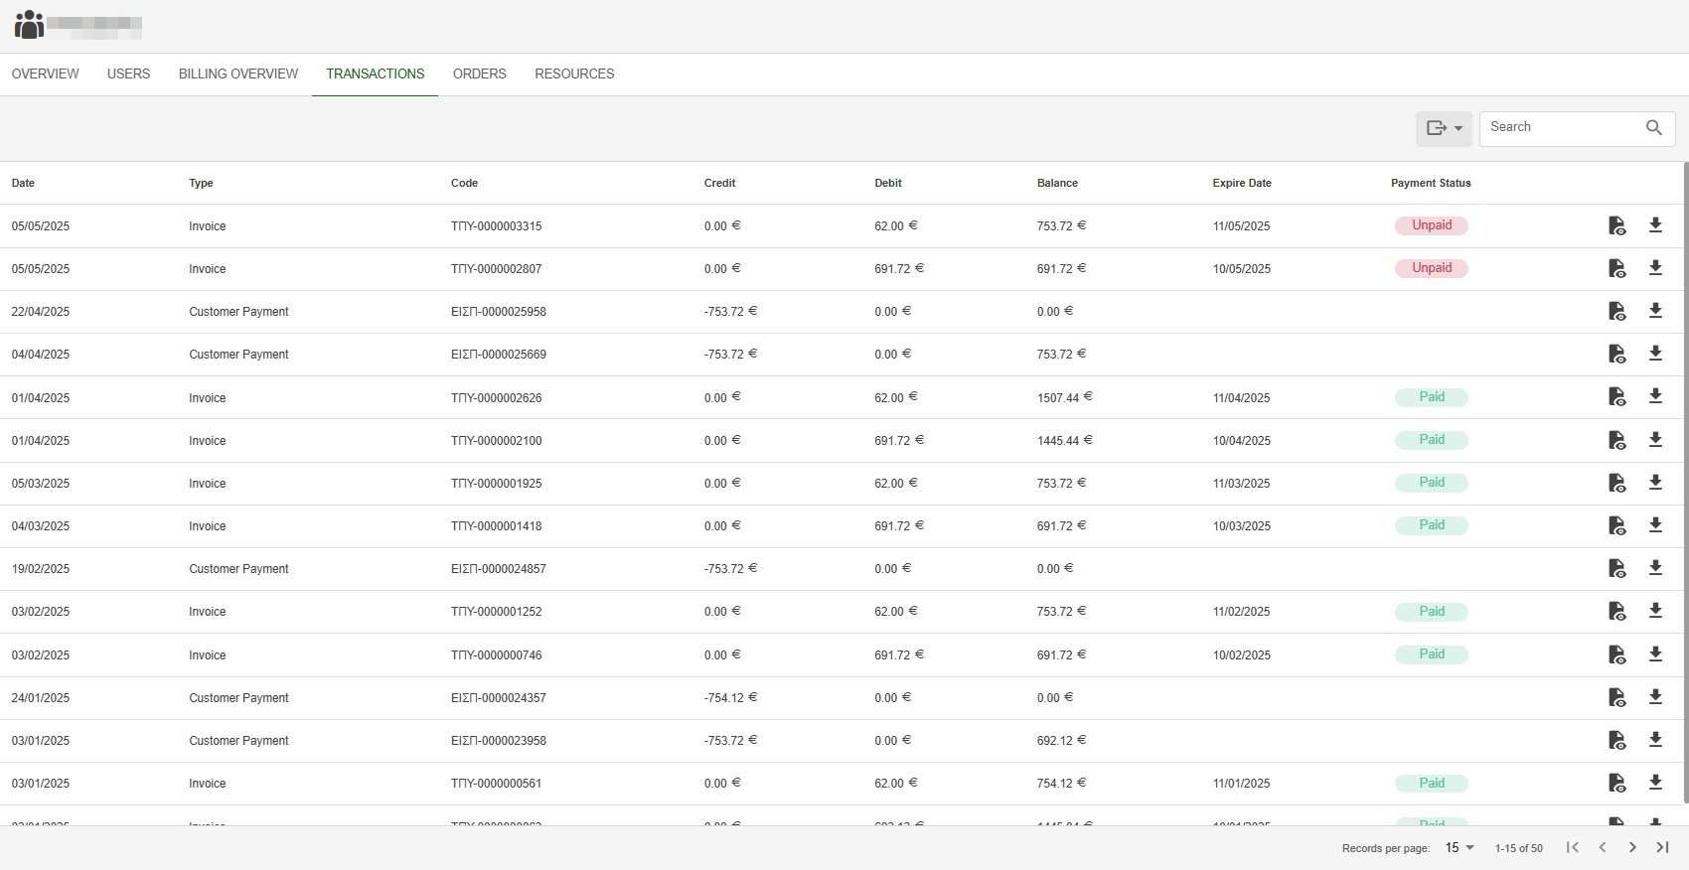
Task: Click into the Search input field
Action: (x=1560, y=128)
